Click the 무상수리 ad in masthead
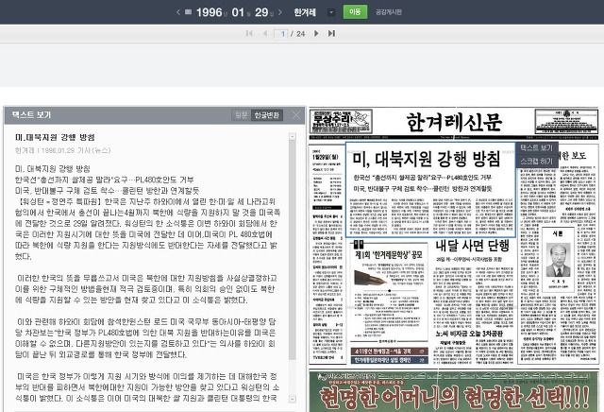 click(341, 122)
